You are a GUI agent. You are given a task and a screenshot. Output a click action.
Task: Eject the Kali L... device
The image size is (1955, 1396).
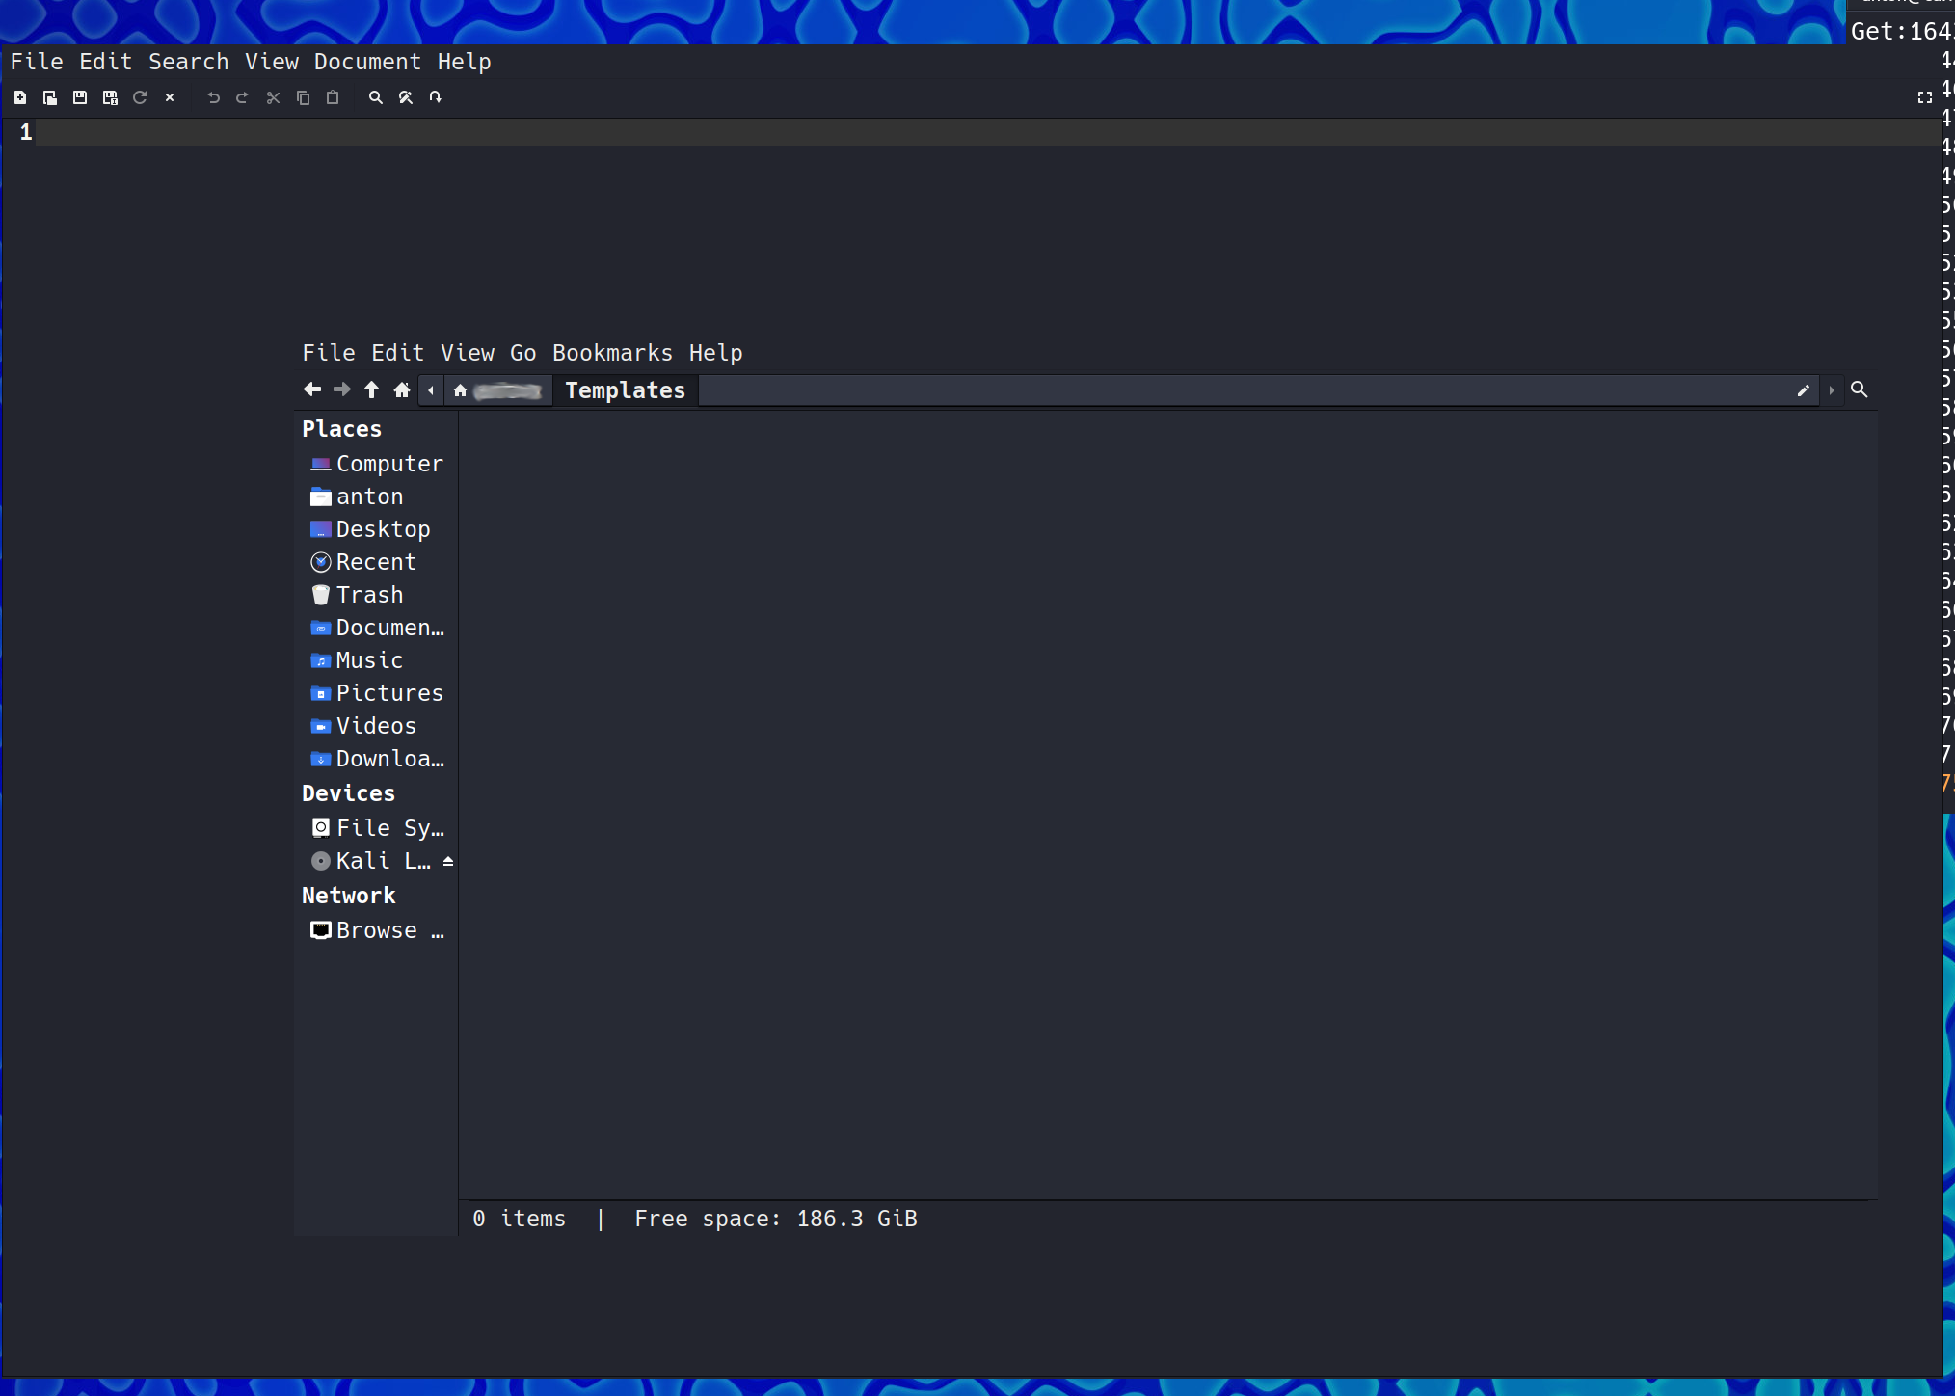448,861
